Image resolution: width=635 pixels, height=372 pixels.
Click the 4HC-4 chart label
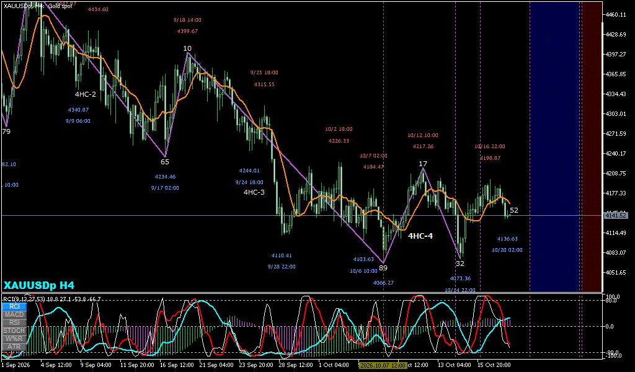click(420, 236)
